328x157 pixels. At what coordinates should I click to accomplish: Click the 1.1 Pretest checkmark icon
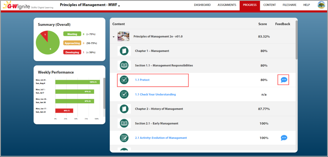pos(124,80)
